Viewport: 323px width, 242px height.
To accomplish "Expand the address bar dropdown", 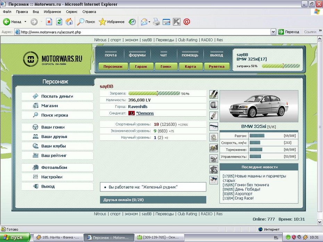I will [273, 32].
